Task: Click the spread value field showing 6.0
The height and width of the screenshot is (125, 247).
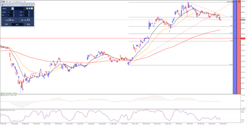Action: point(17,25)
